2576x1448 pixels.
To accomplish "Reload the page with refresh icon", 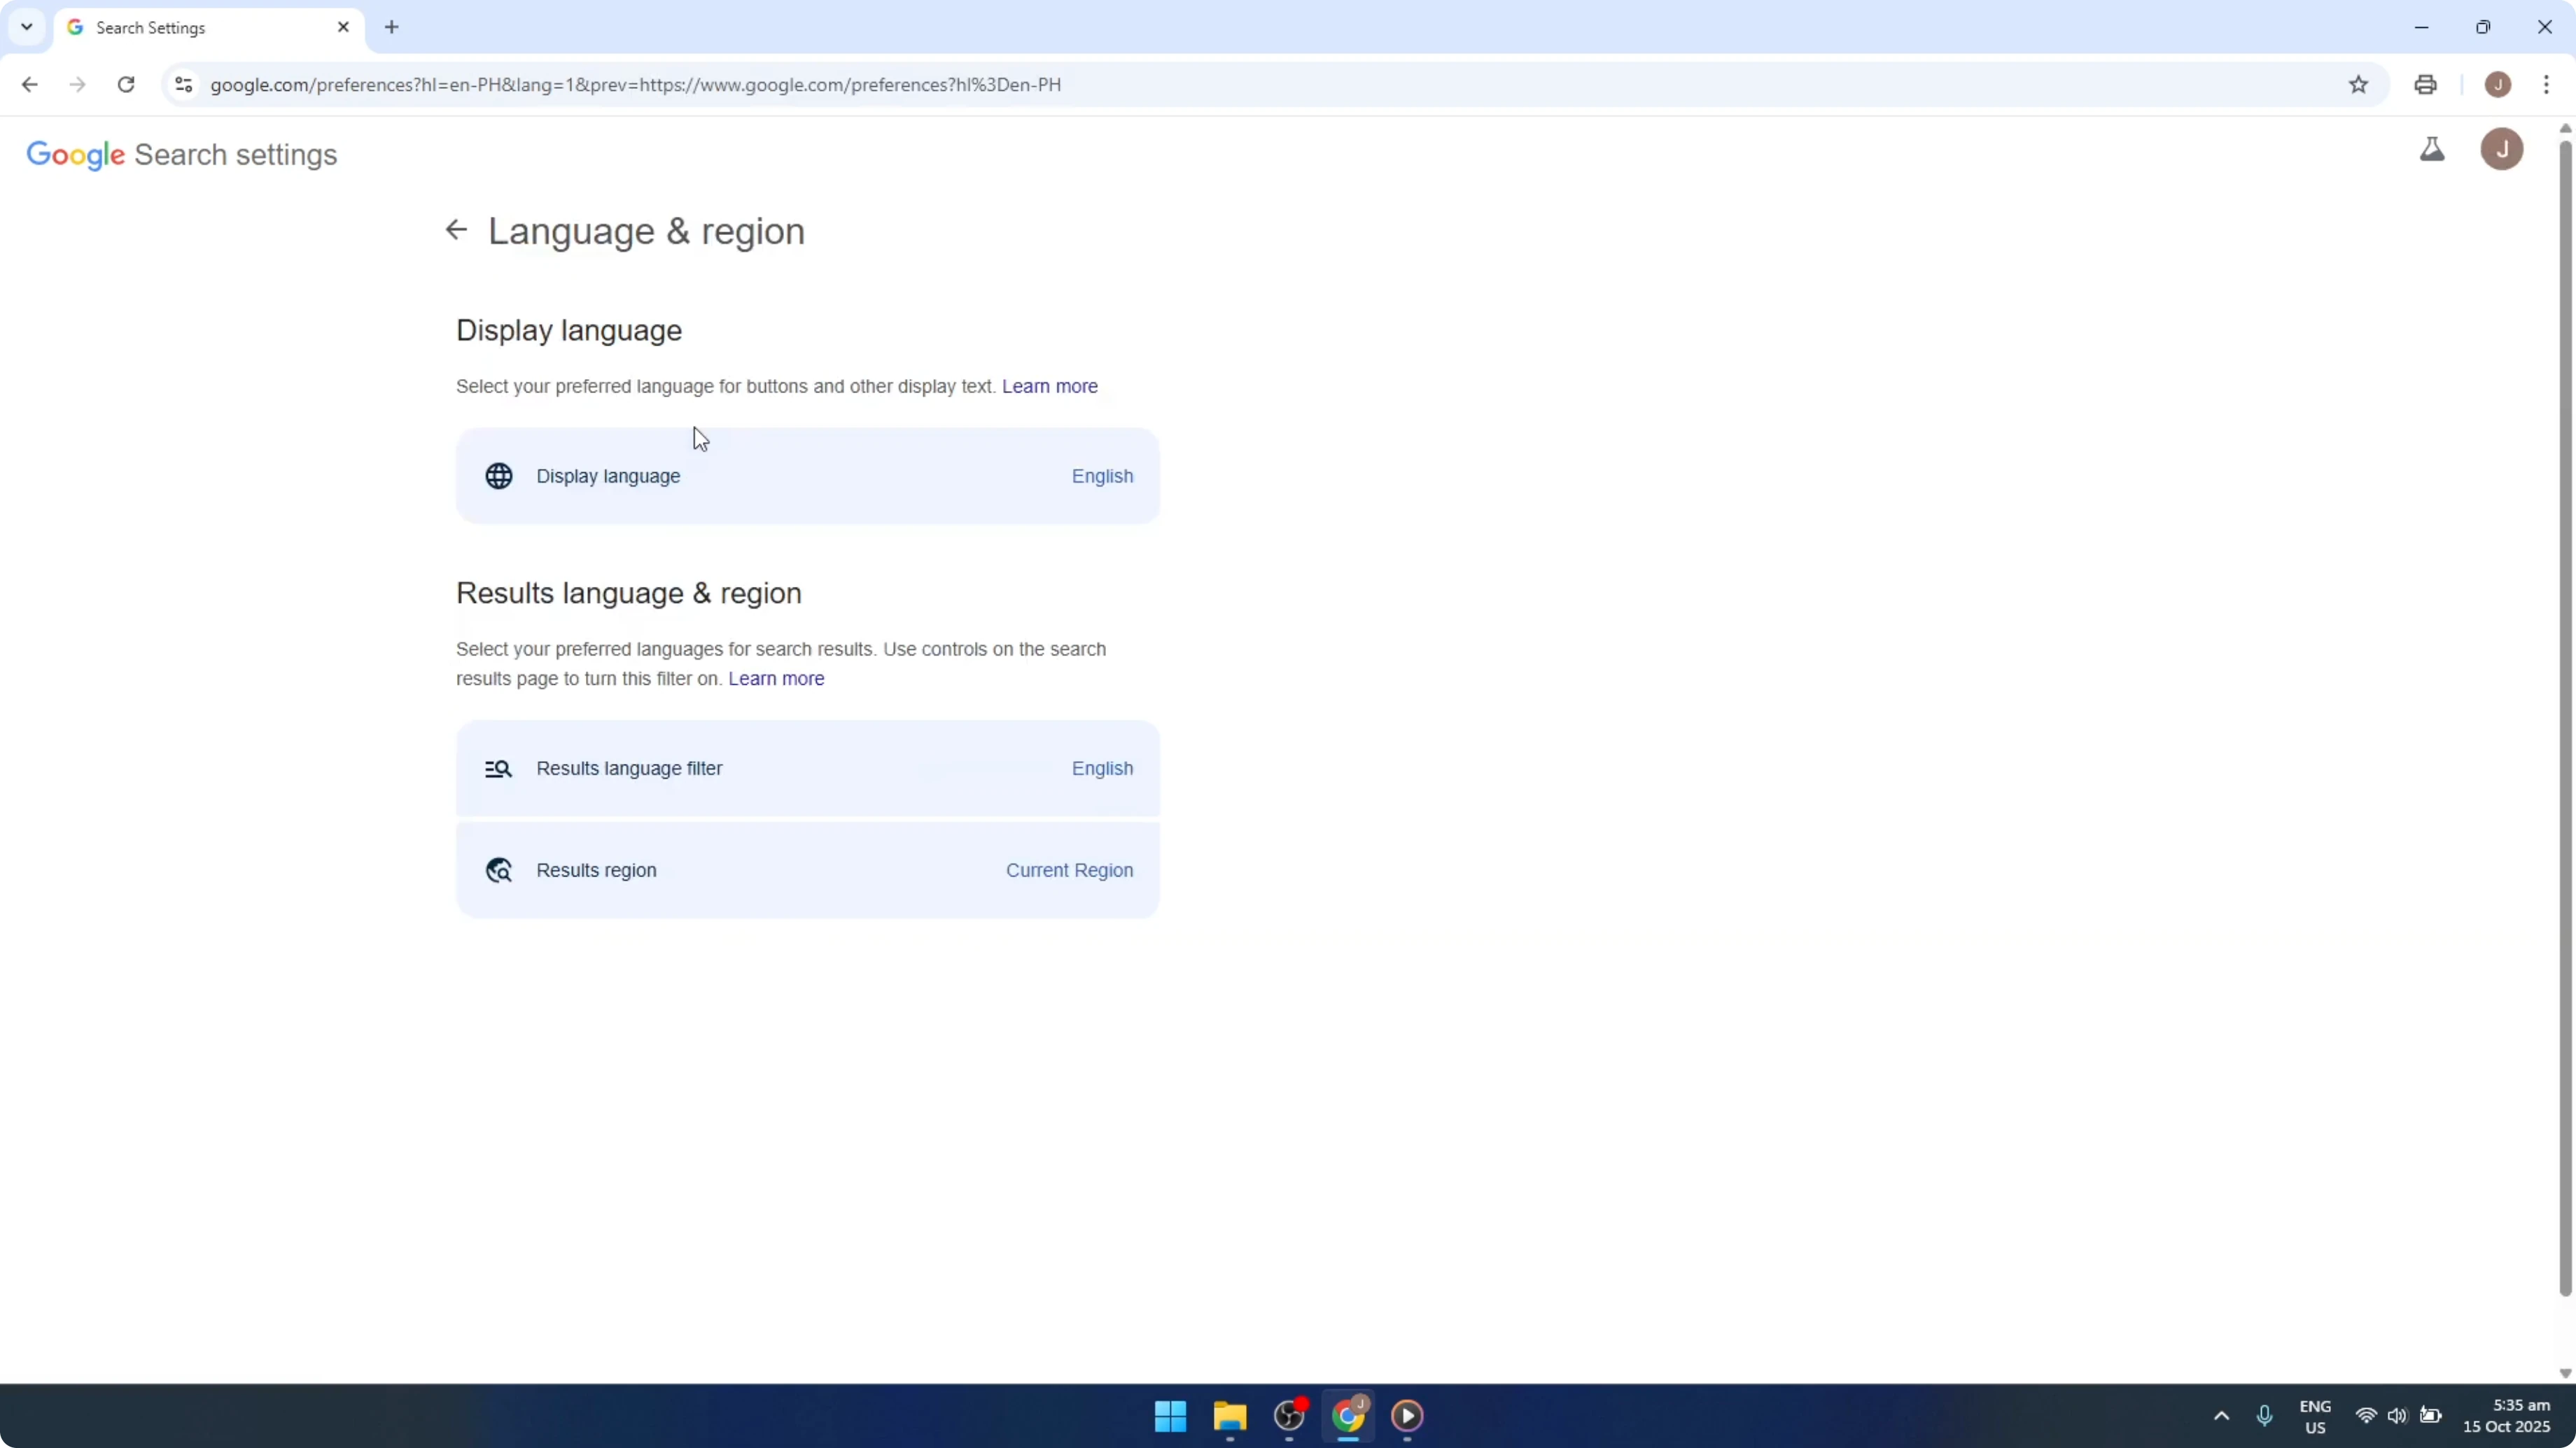I will point(126,85).
